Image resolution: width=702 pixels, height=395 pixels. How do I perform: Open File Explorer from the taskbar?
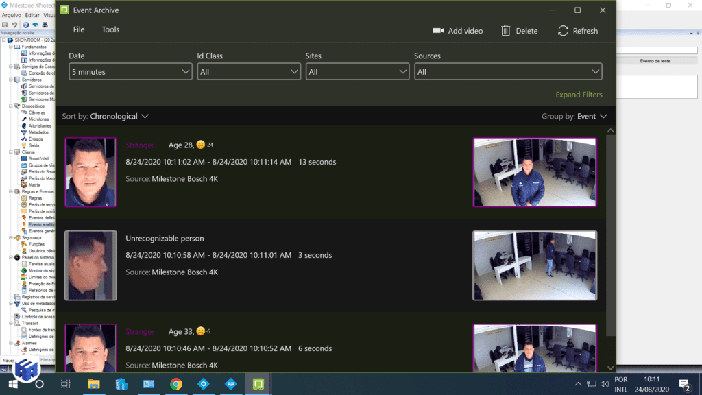93,384
